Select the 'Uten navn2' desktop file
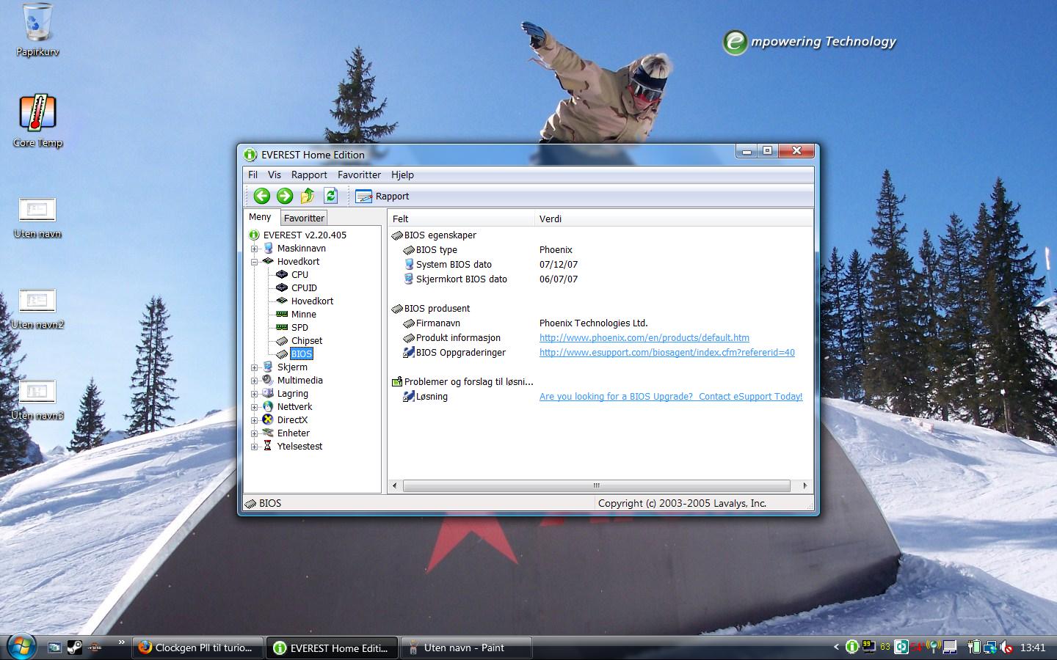The width and height of the screenshot is (1057, 660). coord(37,308)
